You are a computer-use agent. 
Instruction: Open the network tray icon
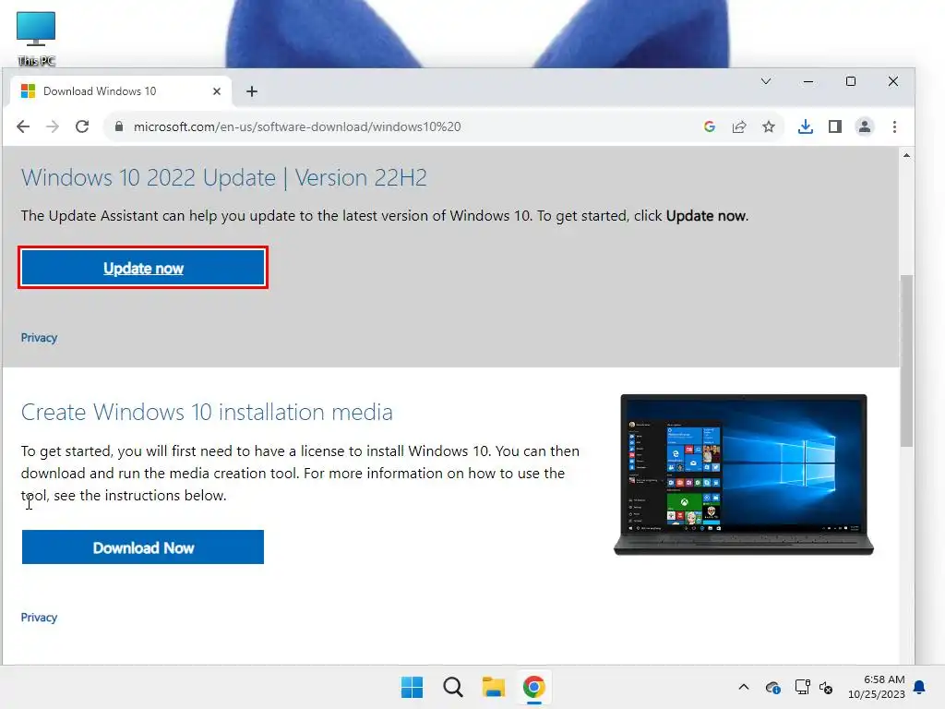click(802, 687)
